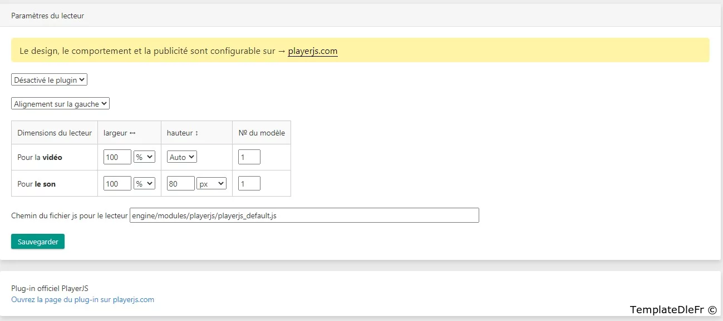Open 'Ouvrez la page du plug-in' link
Viewport: 723px width, 321px height.
(82, 299)
